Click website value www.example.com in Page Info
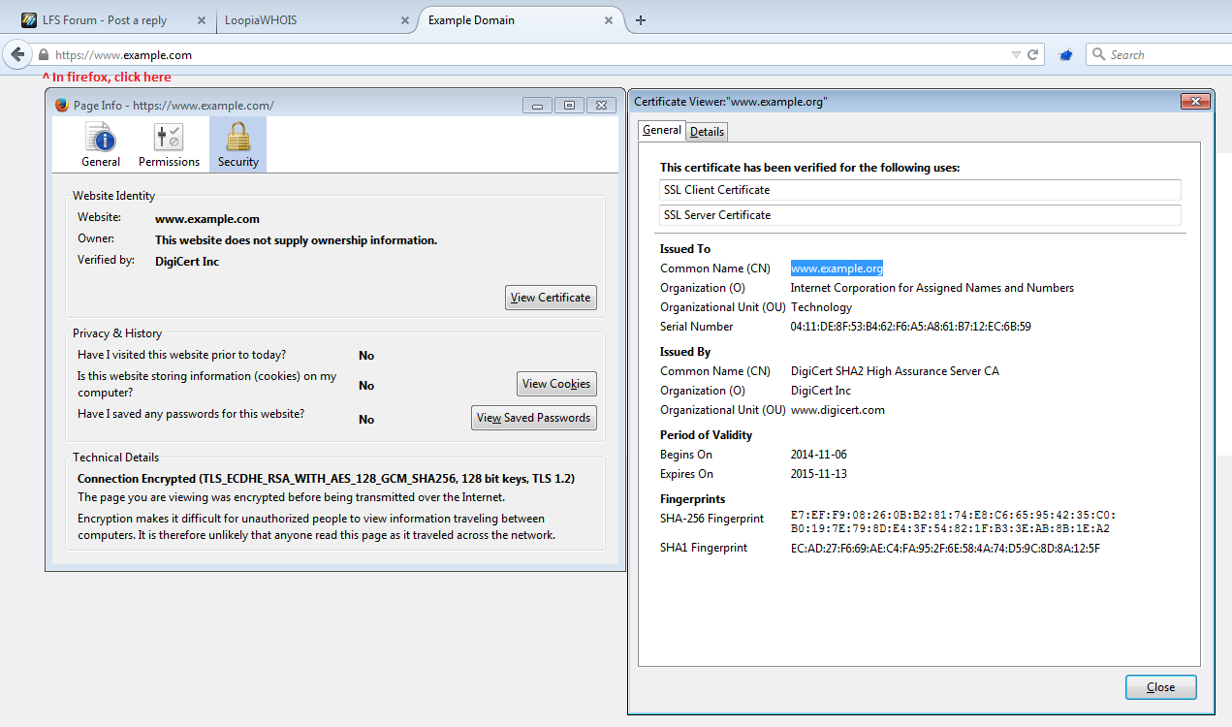Image resolution: width=1232 pixels, height=727 pixels. [x=207, y=219]
